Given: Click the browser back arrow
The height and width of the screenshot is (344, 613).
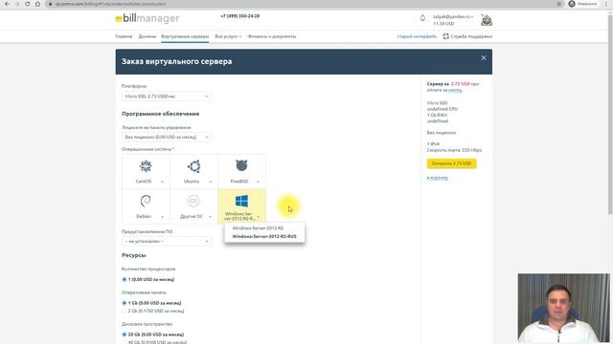Looking at the screenshot, I should click(7, 4).
